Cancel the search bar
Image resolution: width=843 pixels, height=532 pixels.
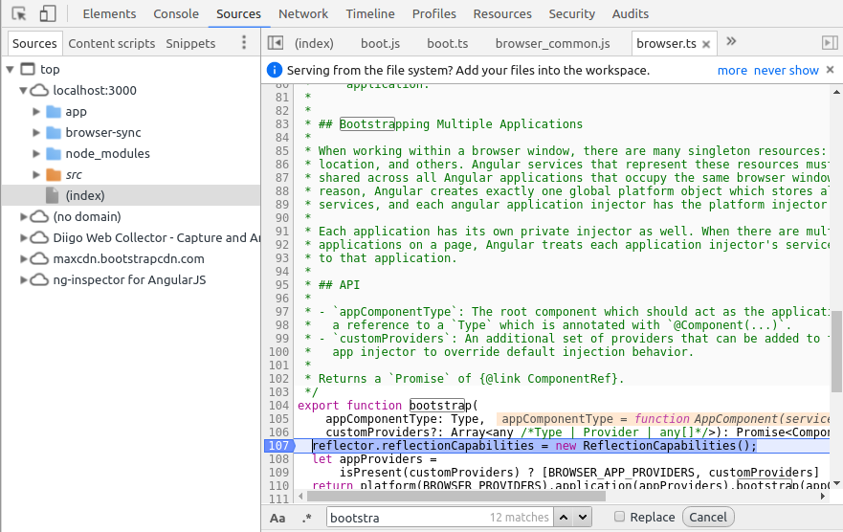click(x=707, y=517)
